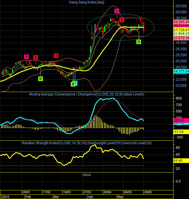189x199 pixels.
Task: Select the 27,454.31 light green price label
Action: (x=181, y=33)
